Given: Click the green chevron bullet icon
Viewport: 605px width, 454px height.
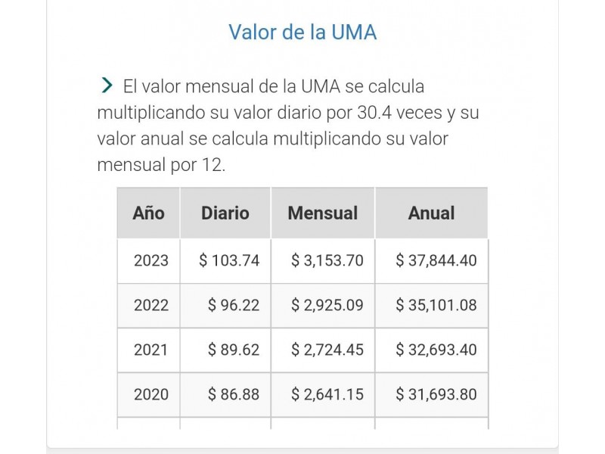Looking at the screenshot, I should click(107, 85).
